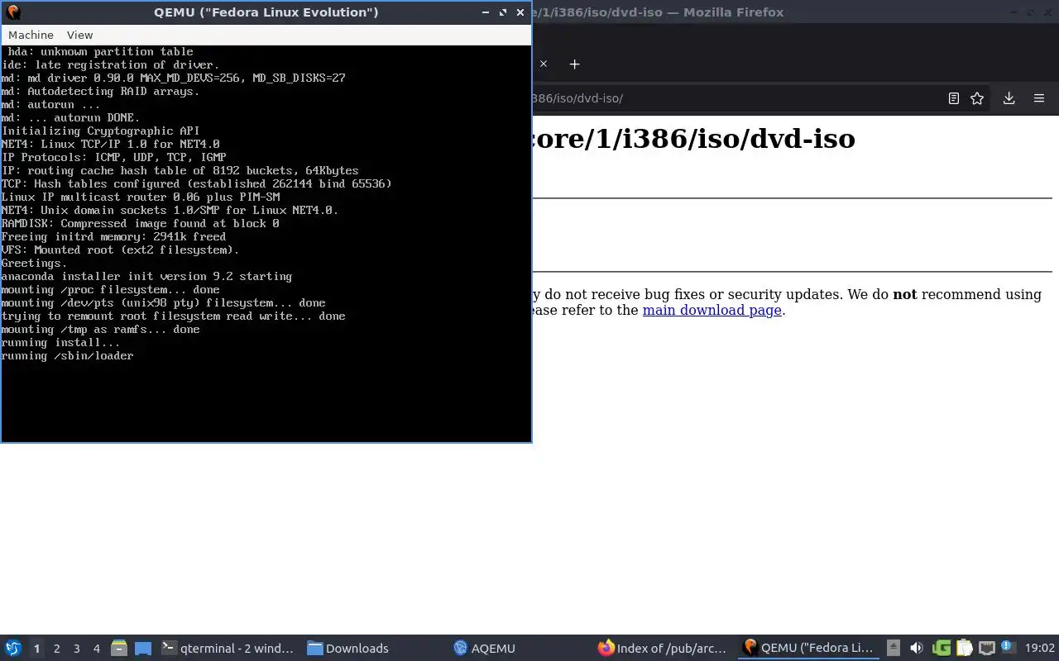This screenshot has width=1059, height=661.
Task: Open Firefox downloads panel
Action: pyautogui.click(x=1009, y=98)
